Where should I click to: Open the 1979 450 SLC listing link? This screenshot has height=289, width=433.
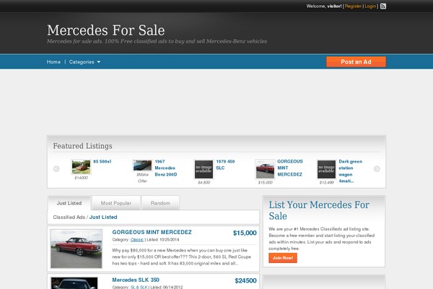click(x=225, y=165)
